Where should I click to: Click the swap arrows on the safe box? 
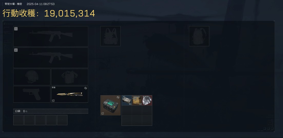click(118, 97)
